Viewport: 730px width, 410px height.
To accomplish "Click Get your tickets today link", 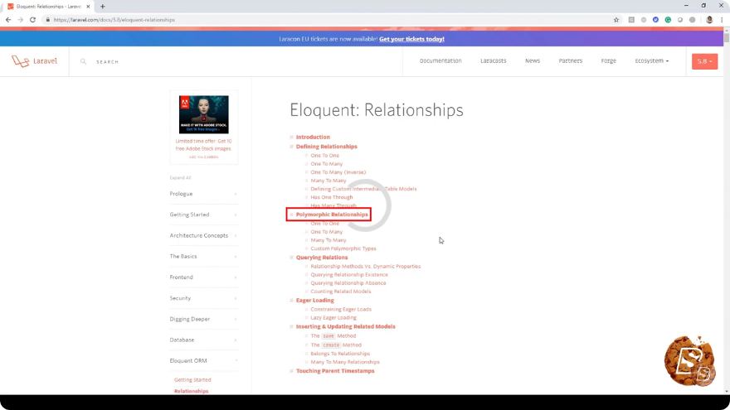I will click(411, 39).
